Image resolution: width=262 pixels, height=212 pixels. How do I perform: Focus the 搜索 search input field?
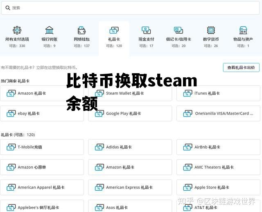pyautogui.click(x=130, y=8)
